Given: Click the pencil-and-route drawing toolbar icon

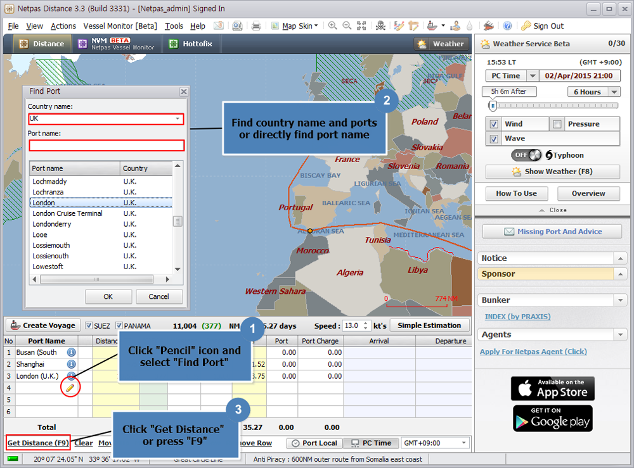Looking at the screenshot, I should pos(399,26).
